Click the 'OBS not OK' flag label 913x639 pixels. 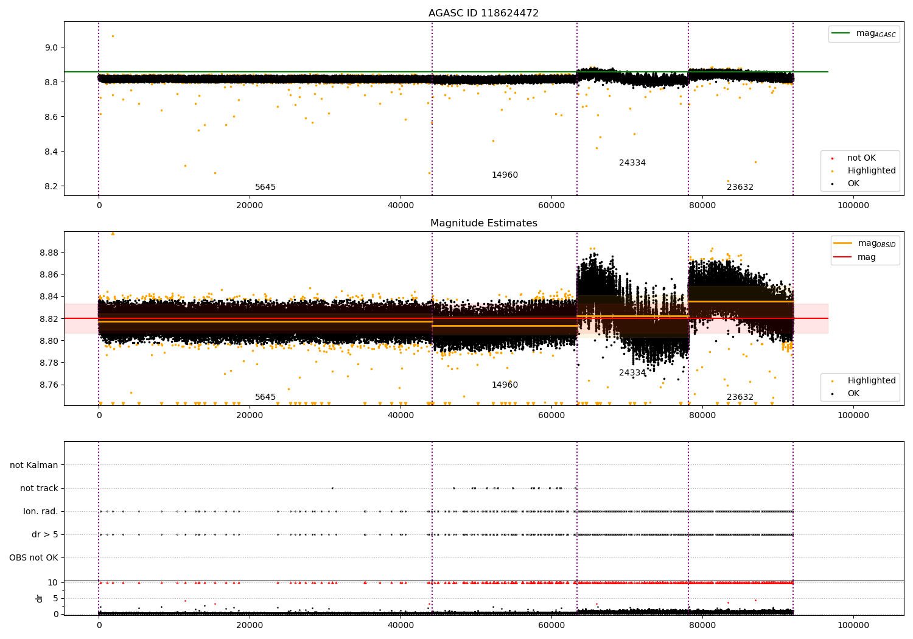33,558
